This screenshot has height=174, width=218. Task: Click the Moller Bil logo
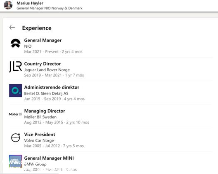[16, 114]
